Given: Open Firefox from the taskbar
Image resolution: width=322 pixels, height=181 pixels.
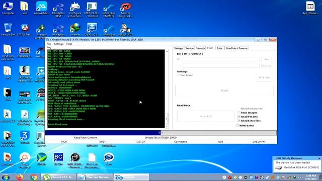Looking at the screenshot, I should tap(20, 177).
